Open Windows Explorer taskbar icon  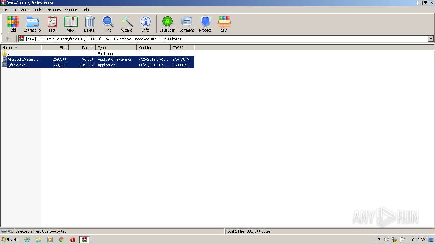point(38,240)
